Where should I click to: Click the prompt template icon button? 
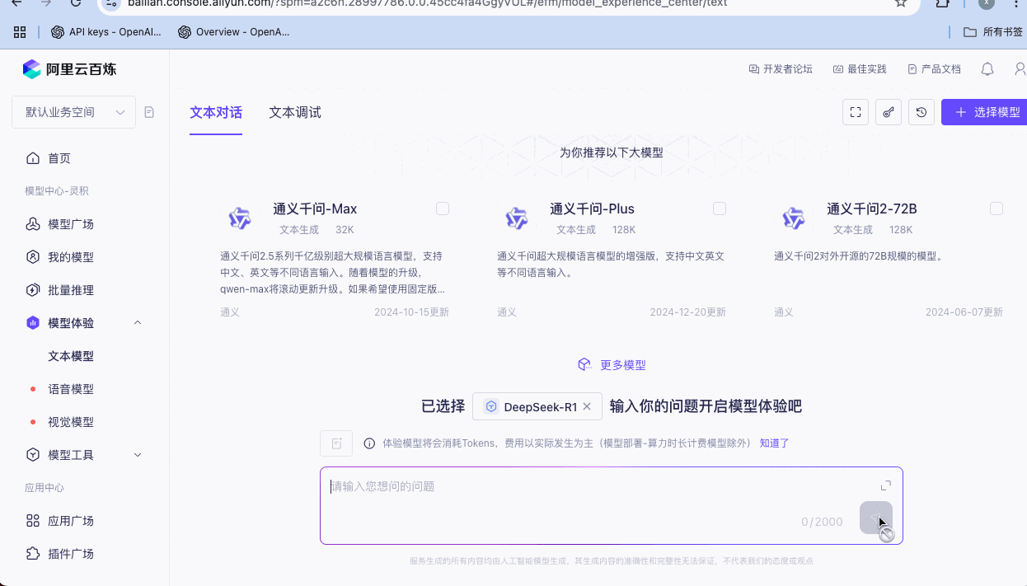coord(336,443)
